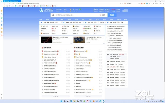The height and width of the screenshot is (103, 165).
Task: Click the hot search keyword input field
Action: click(77, 15)
